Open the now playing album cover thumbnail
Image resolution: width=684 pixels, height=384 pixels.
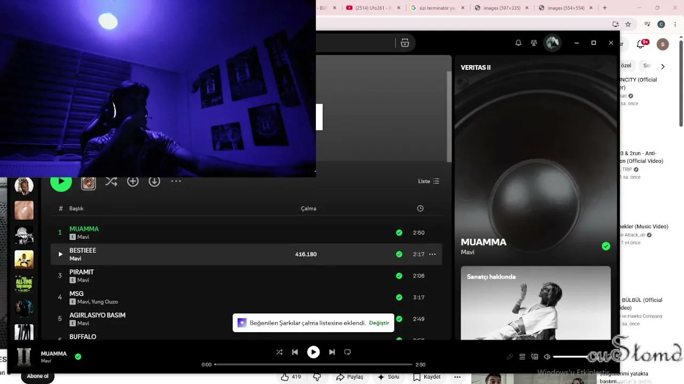point(24,357)
